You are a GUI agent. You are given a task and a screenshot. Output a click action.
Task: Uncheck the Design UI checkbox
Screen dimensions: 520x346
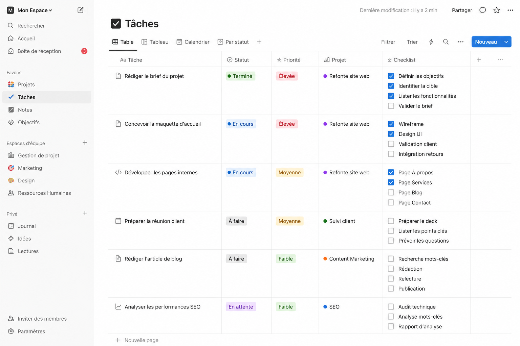391,134
